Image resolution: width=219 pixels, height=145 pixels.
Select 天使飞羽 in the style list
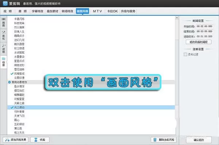point(19,116)
